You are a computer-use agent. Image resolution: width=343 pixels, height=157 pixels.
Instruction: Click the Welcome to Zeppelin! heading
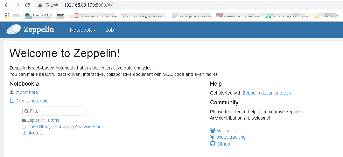click(65, 53)
